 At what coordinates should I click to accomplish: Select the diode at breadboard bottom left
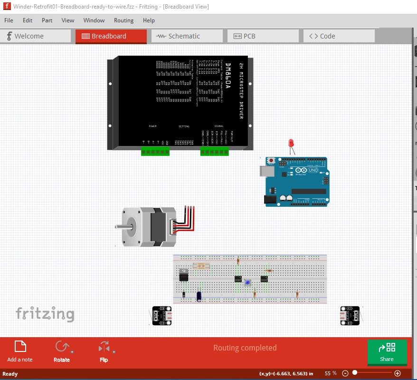point(183,294)
